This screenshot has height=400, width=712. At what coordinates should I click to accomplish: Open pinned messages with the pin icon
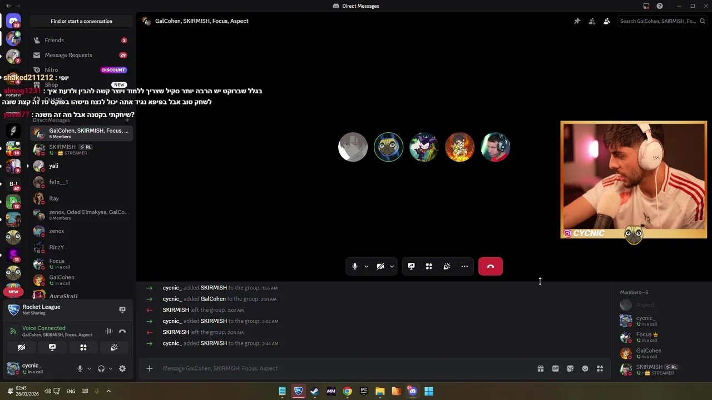(x=577, y=21)
